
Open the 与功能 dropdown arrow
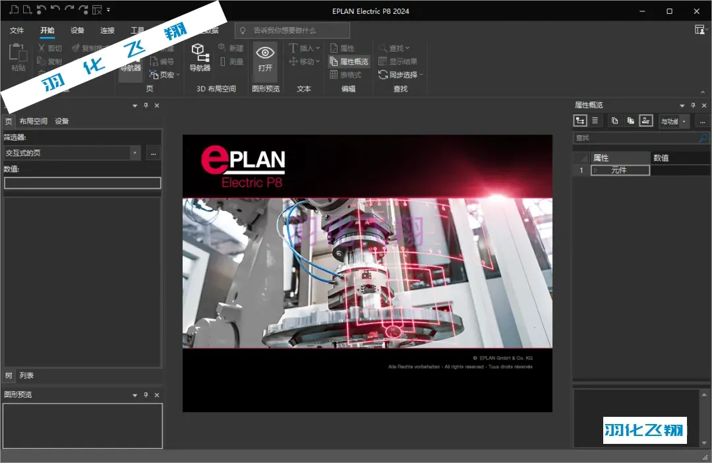click(x=684, y=121)
